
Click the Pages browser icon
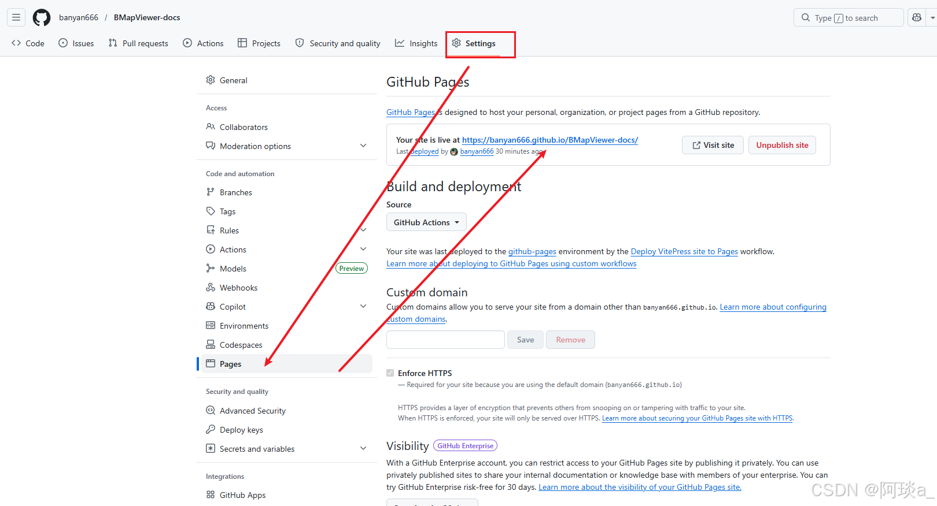point(211,363)
